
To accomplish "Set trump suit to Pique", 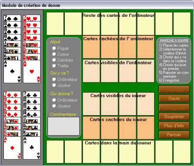I will [x=54, y=48].
